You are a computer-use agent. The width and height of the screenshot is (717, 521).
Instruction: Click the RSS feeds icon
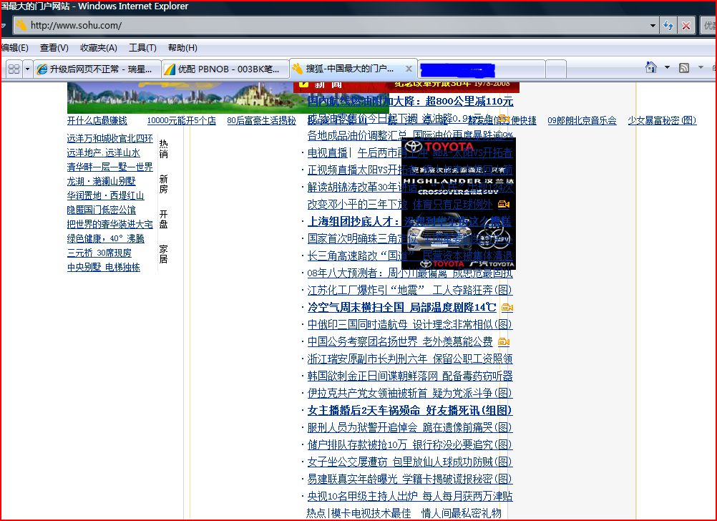(684, 68)
